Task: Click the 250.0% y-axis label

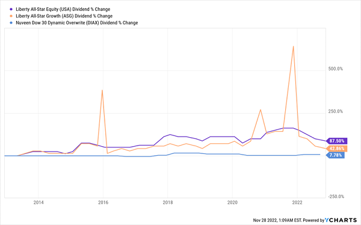Action: (x=336, y=111)
